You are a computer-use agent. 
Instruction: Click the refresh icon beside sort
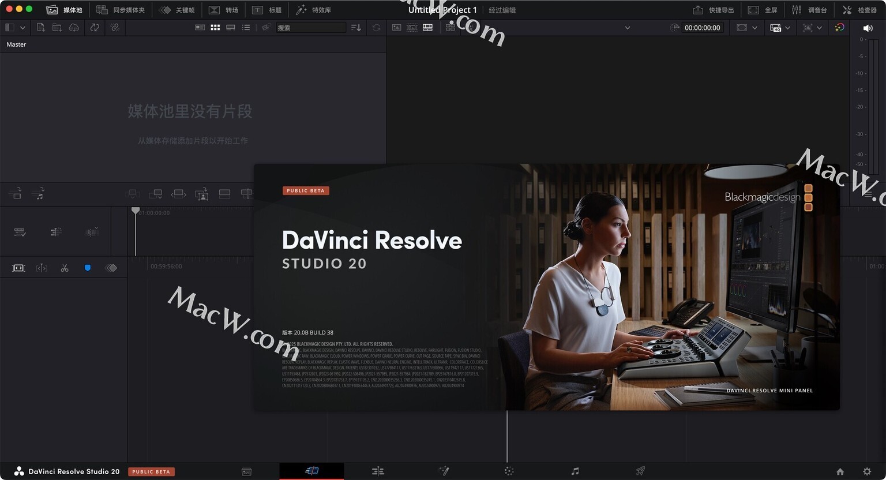pyautogui.click(x=376, y=27)
